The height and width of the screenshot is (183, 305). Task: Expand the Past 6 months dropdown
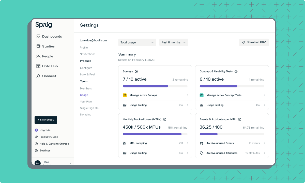point(174,42)
